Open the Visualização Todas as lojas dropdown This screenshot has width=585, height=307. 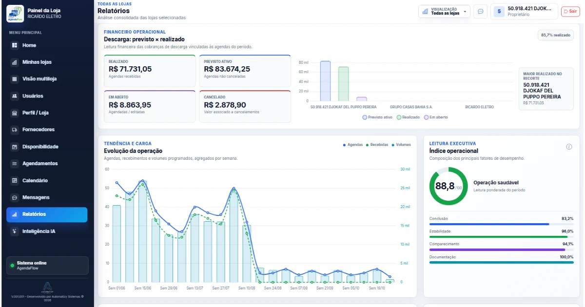[444, 11]
